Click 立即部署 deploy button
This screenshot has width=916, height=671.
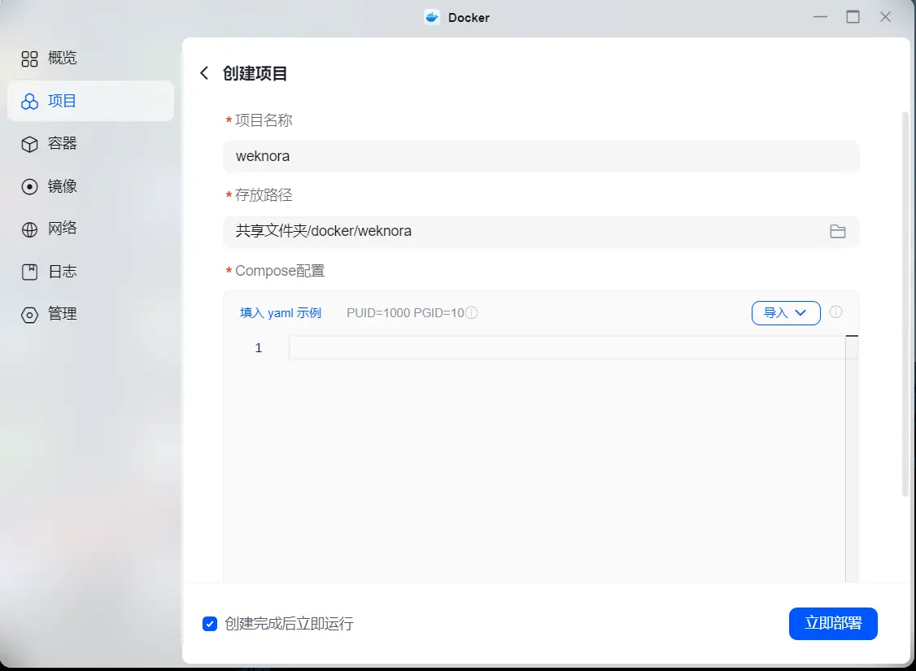click(833, 624)
